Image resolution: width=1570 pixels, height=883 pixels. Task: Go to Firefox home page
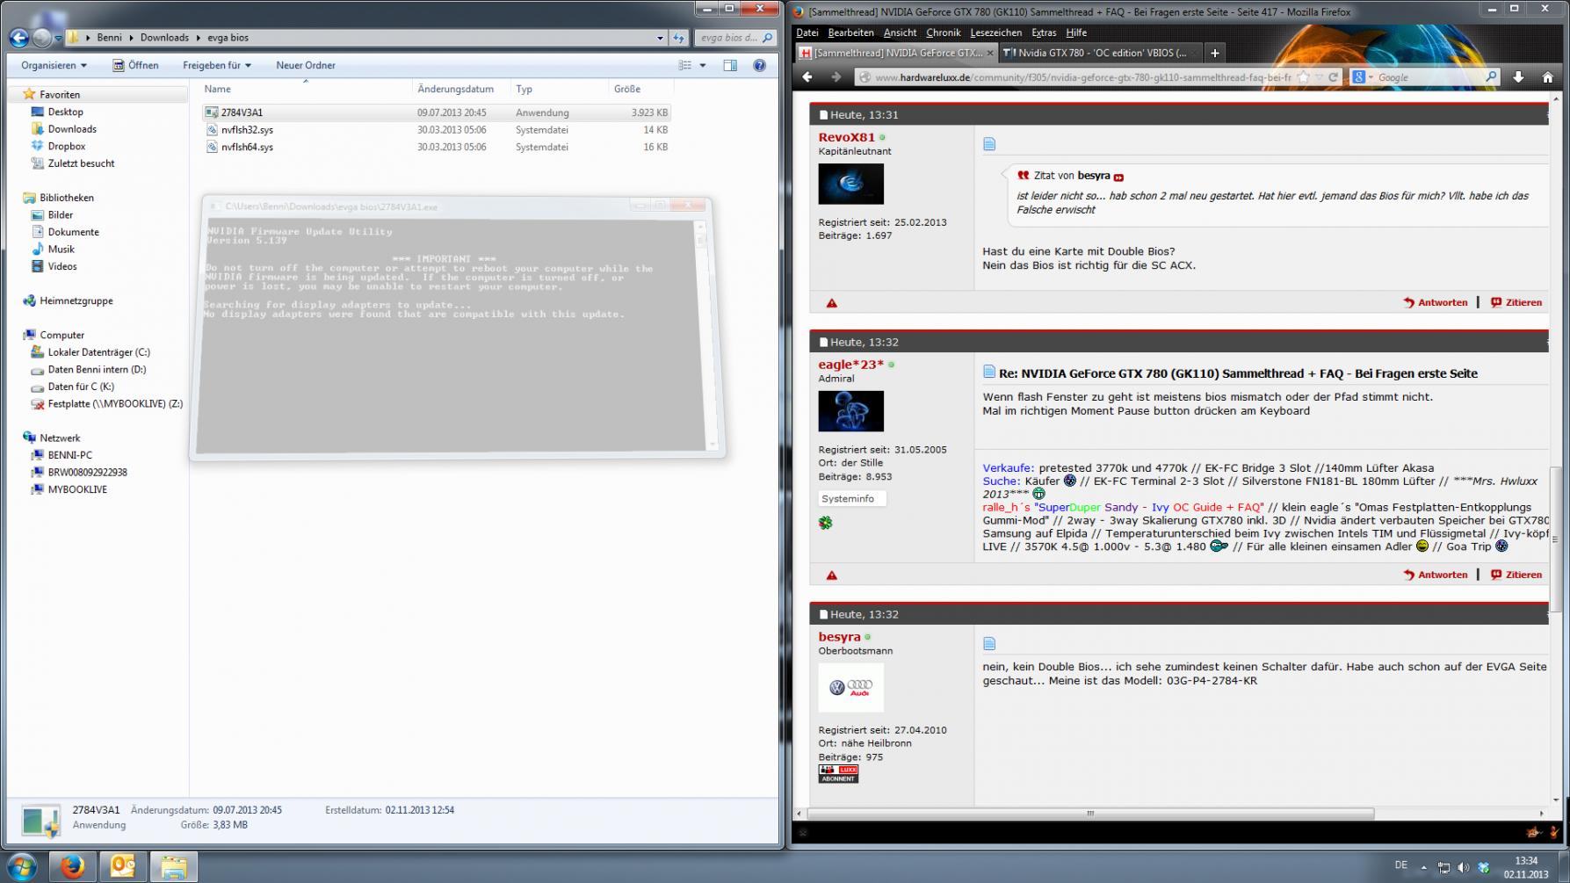(1547, 77)
